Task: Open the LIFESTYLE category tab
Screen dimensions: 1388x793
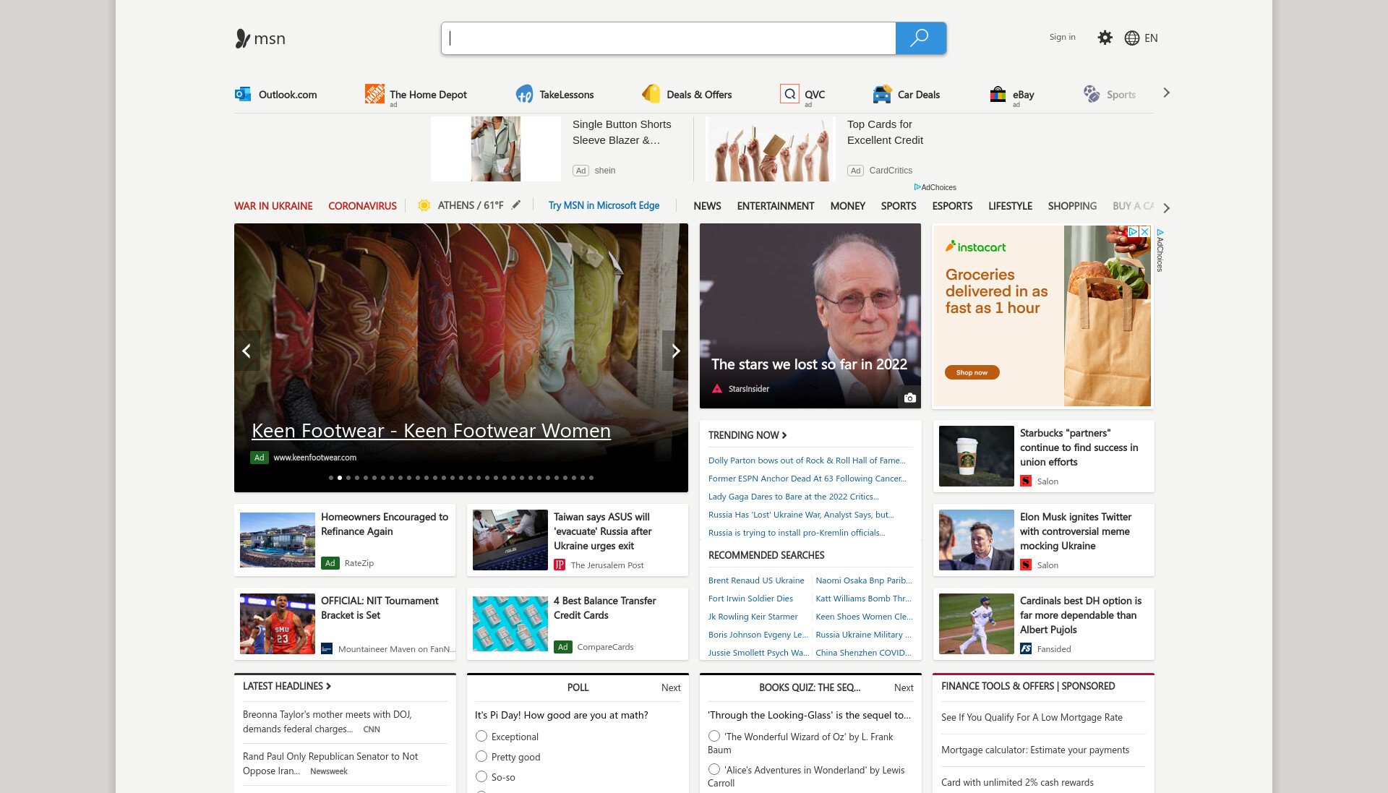Action: pyautogui.click(x=1010, y=206)
